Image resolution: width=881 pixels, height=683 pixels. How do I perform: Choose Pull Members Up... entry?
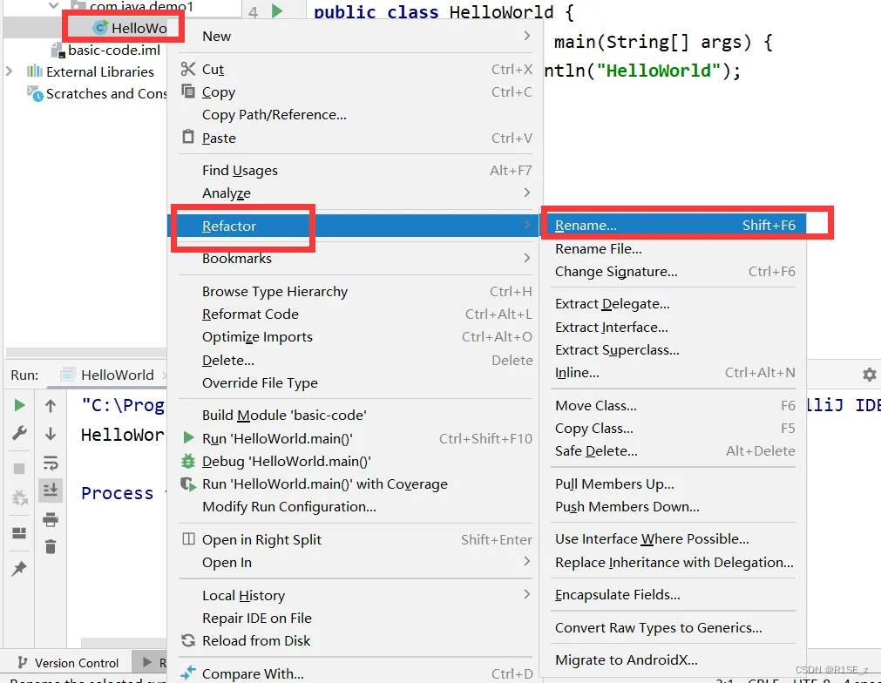(x=674, y=484)
